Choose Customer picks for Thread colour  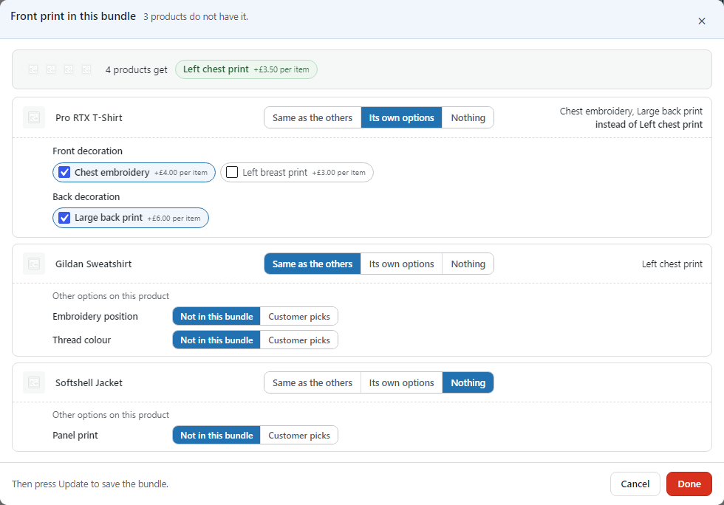299,340
